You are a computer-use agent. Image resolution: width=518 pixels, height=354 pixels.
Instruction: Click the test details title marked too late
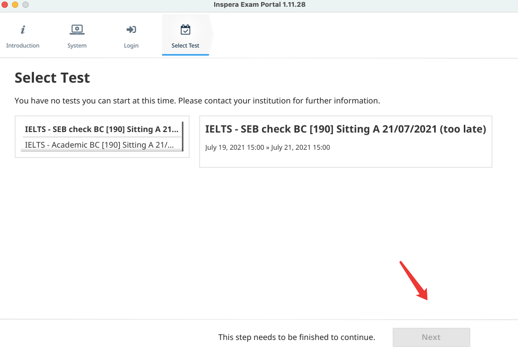345,129
